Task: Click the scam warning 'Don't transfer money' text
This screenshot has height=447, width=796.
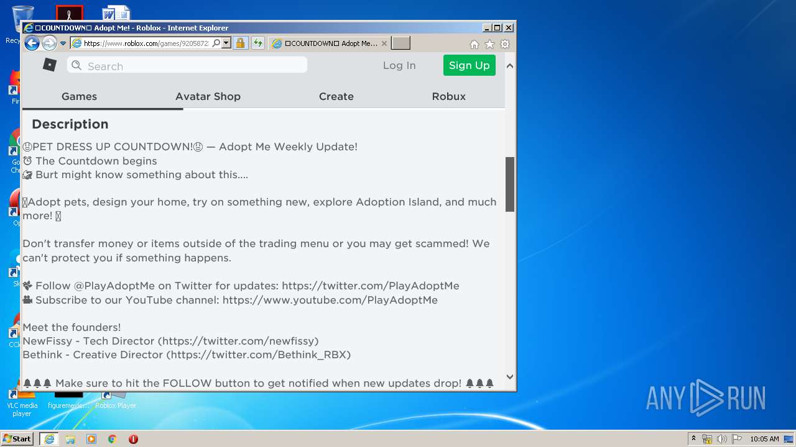Action: 256,250
